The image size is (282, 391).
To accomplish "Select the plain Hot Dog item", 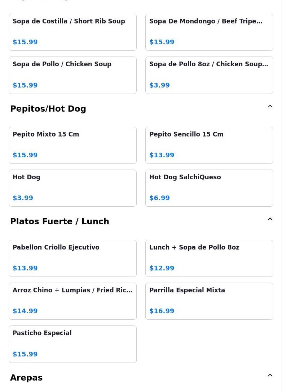I will [x=73, y=188].
